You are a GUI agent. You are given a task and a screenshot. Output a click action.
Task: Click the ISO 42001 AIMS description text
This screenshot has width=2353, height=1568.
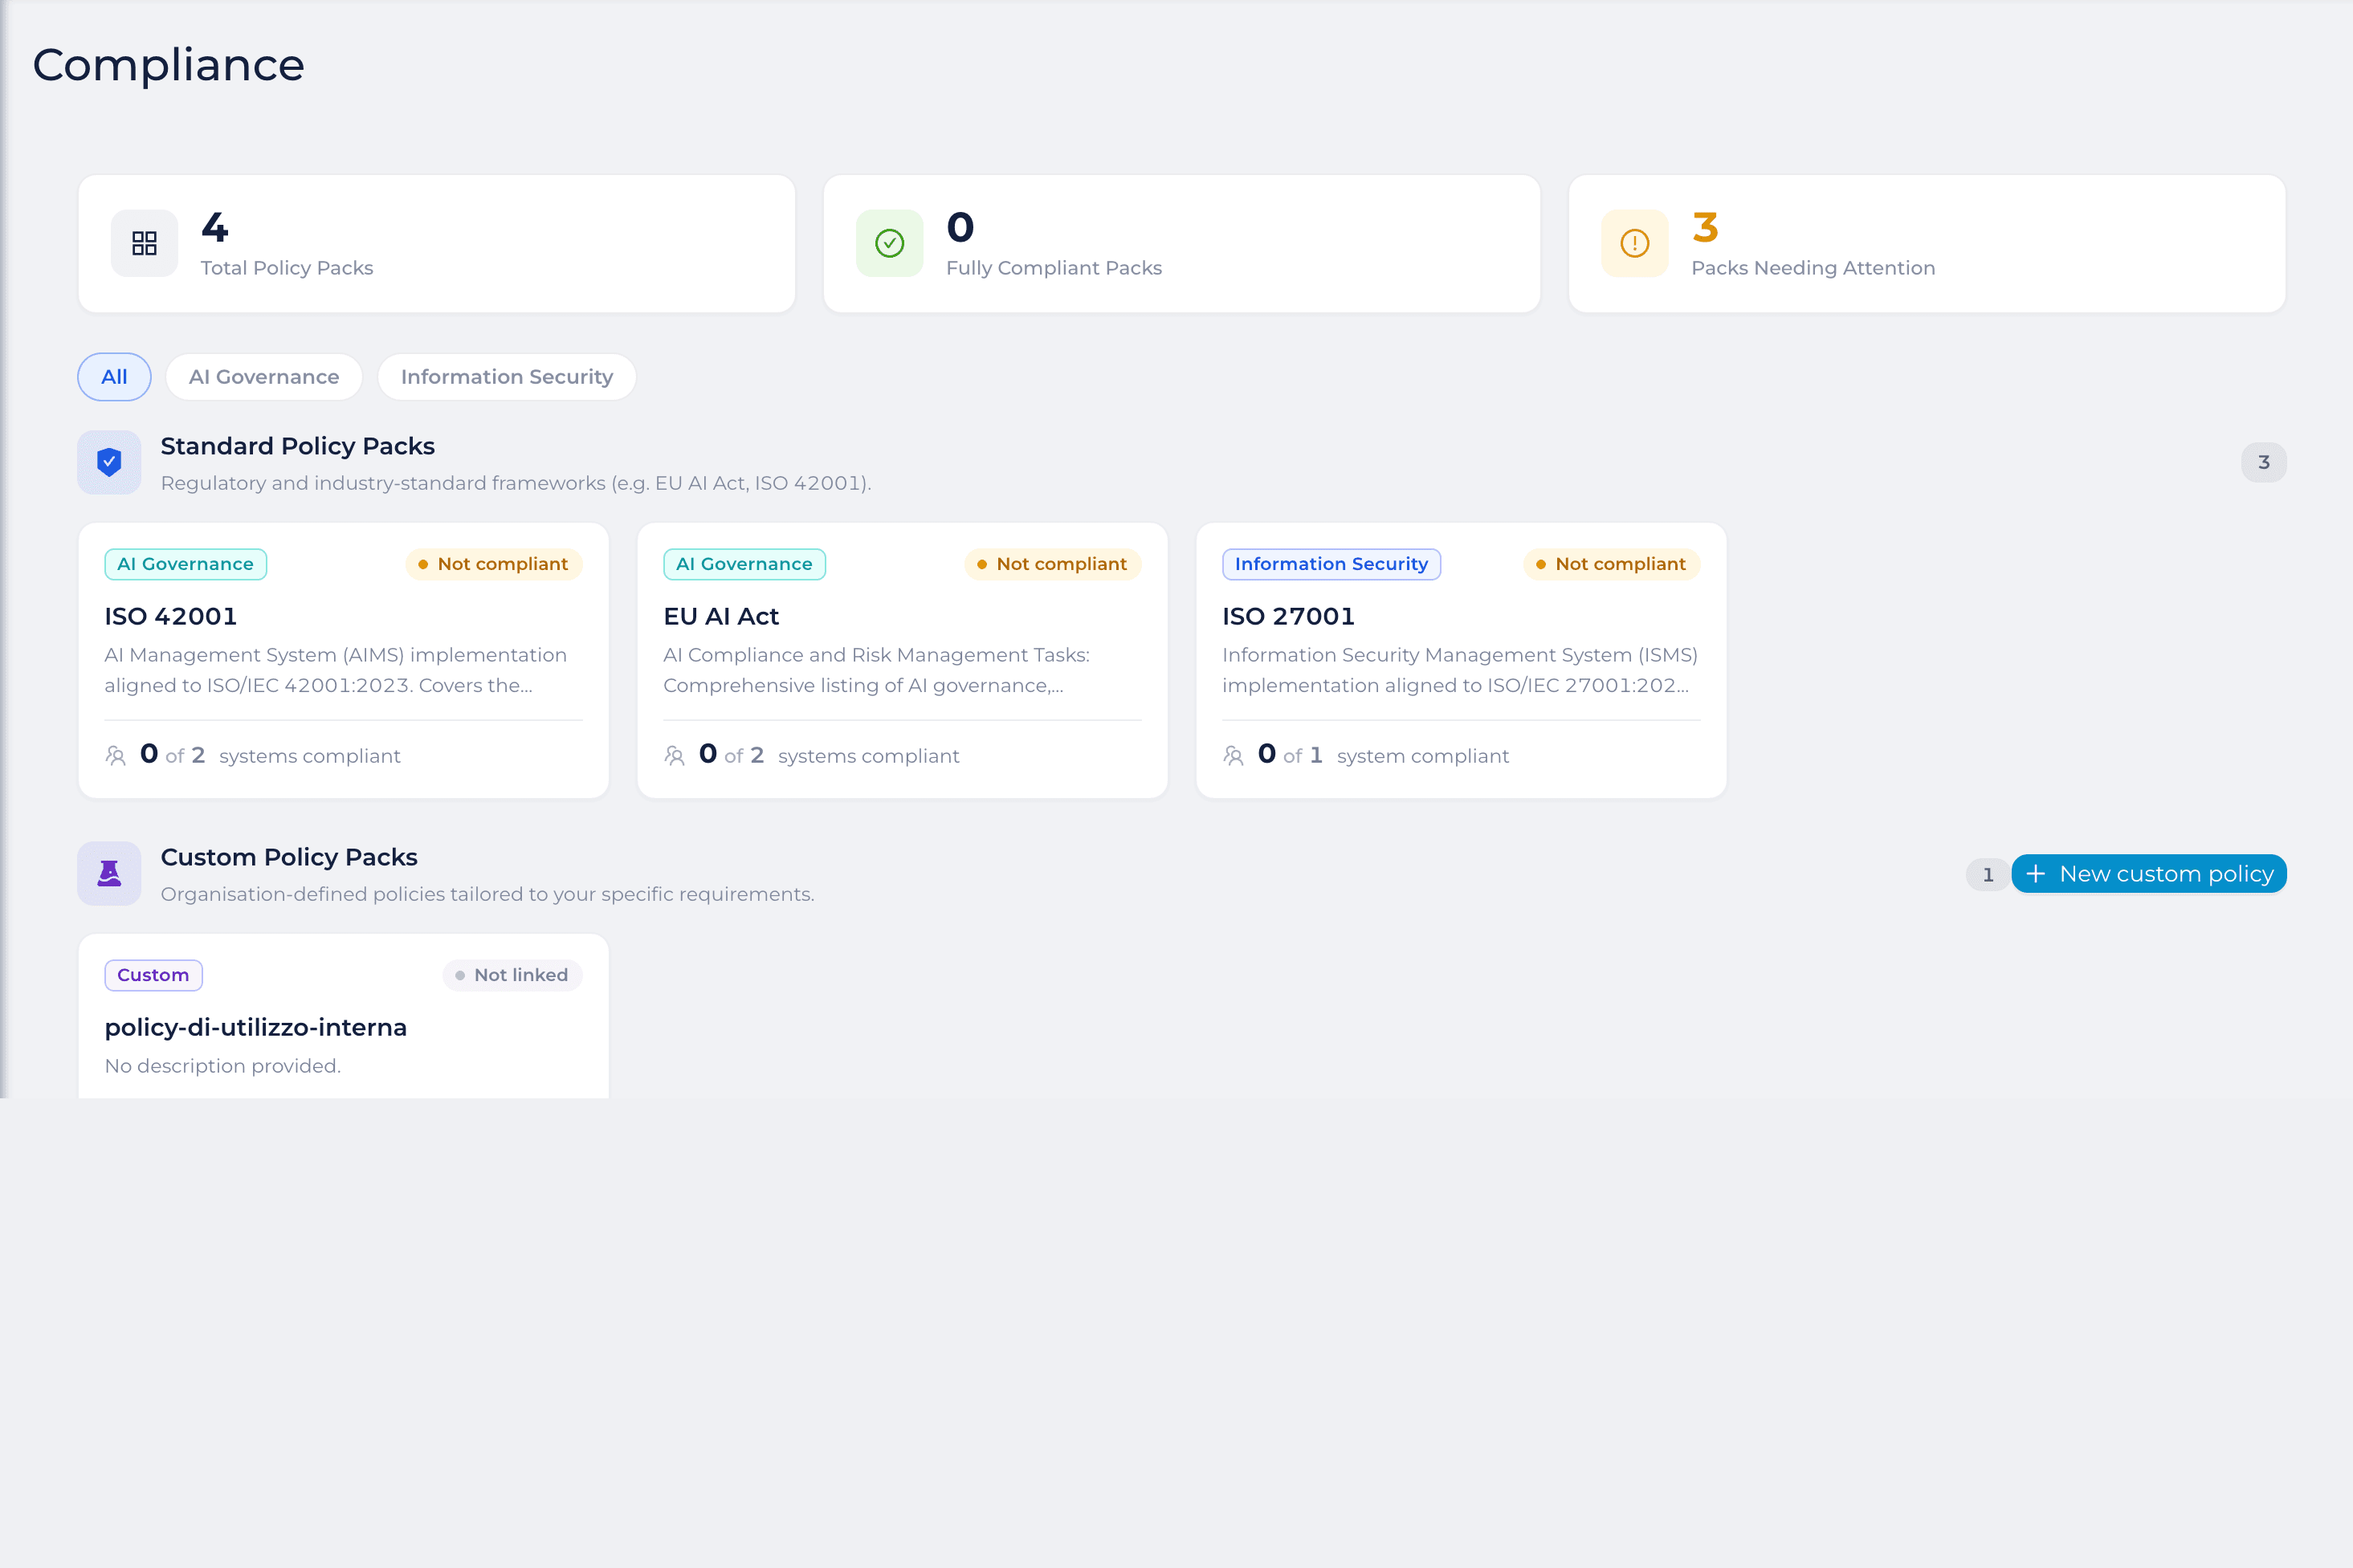336,670
